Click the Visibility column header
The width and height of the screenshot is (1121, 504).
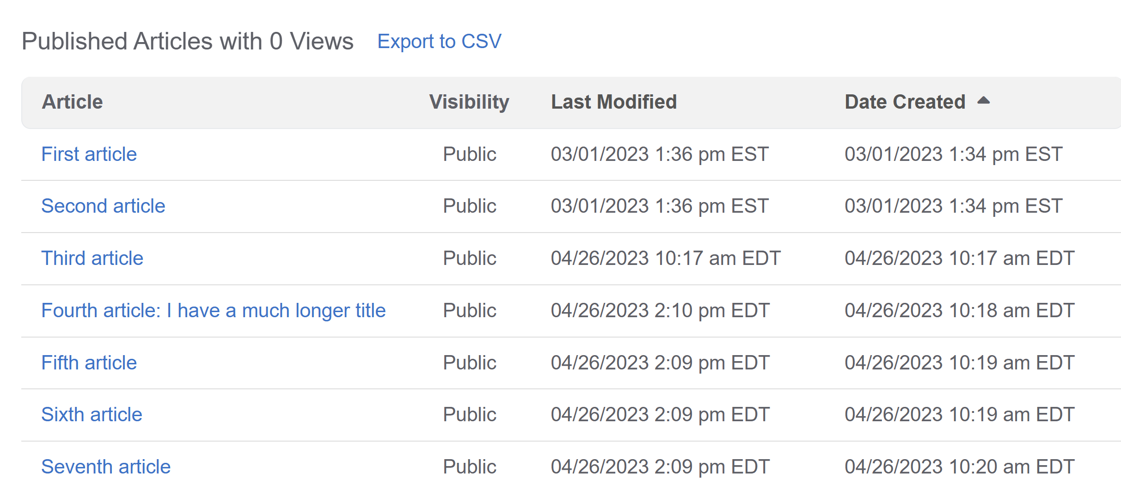469,102
